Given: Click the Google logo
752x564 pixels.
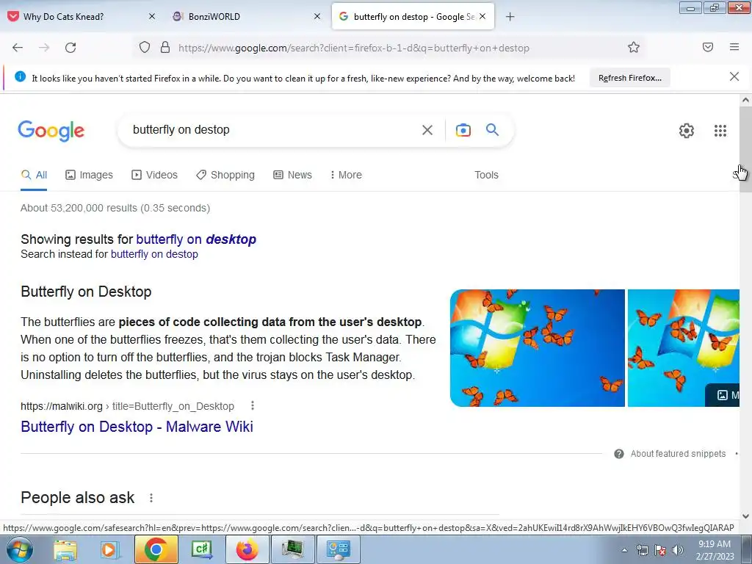Looking at the screenshot, I should pos(51,131).
